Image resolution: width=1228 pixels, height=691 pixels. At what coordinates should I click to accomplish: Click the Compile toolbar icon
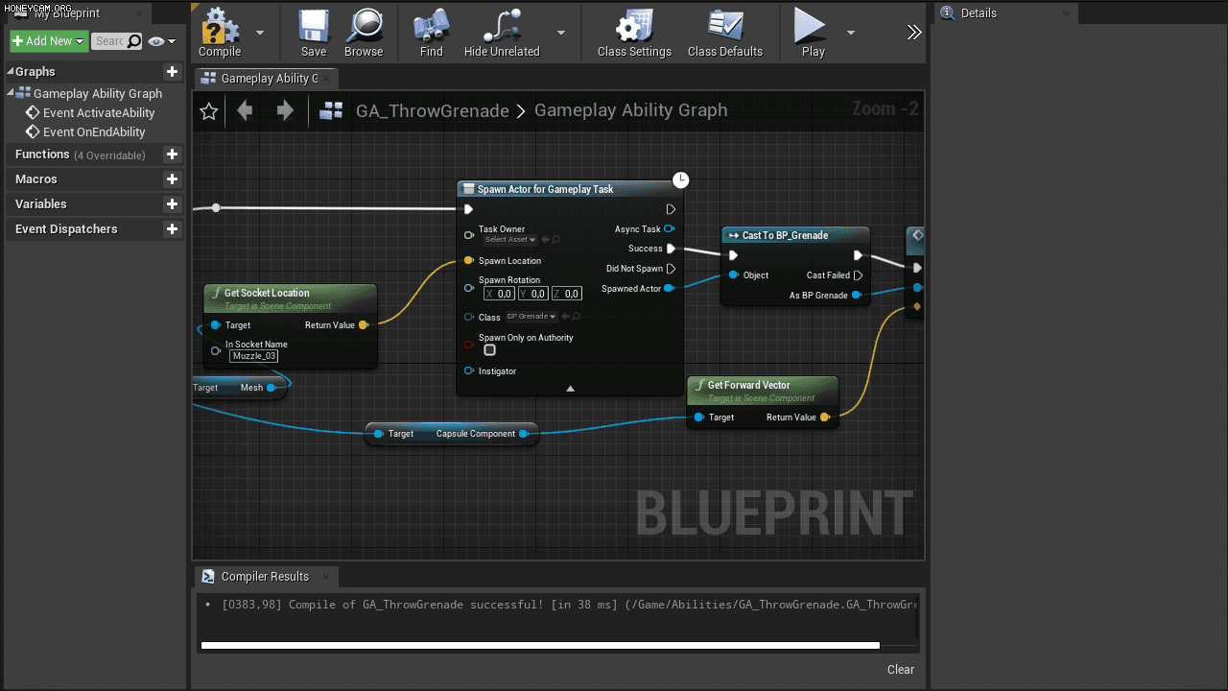click(220, 33)
